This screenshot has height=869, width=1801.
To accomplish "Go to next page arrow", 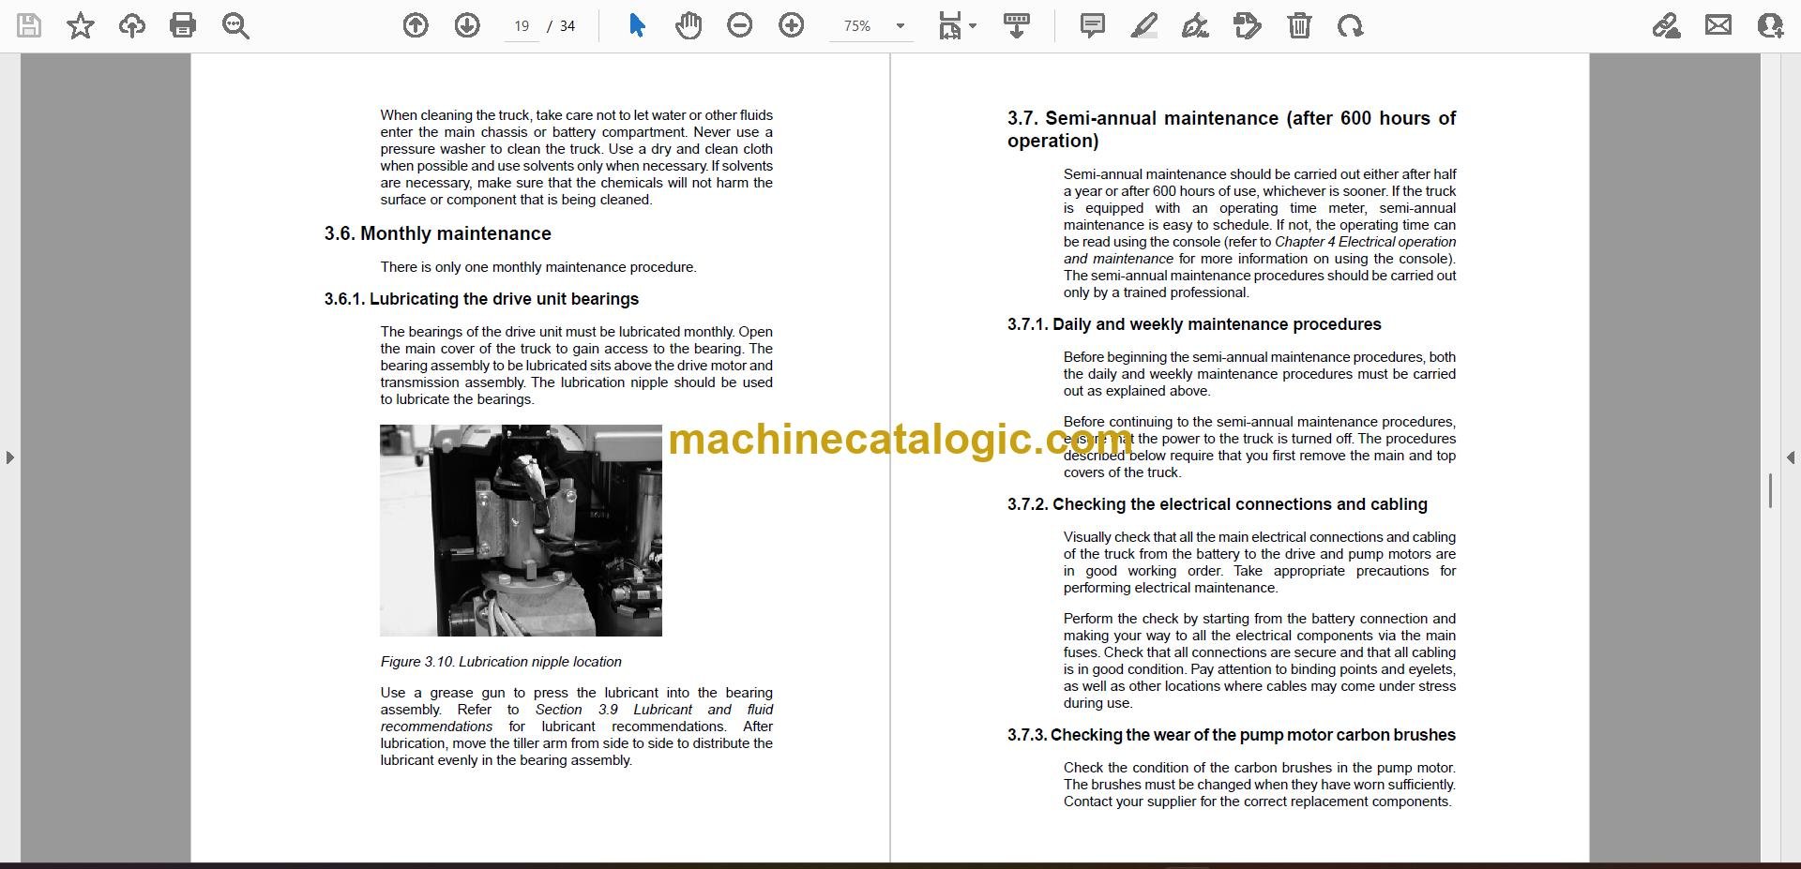I will point(467,25).
